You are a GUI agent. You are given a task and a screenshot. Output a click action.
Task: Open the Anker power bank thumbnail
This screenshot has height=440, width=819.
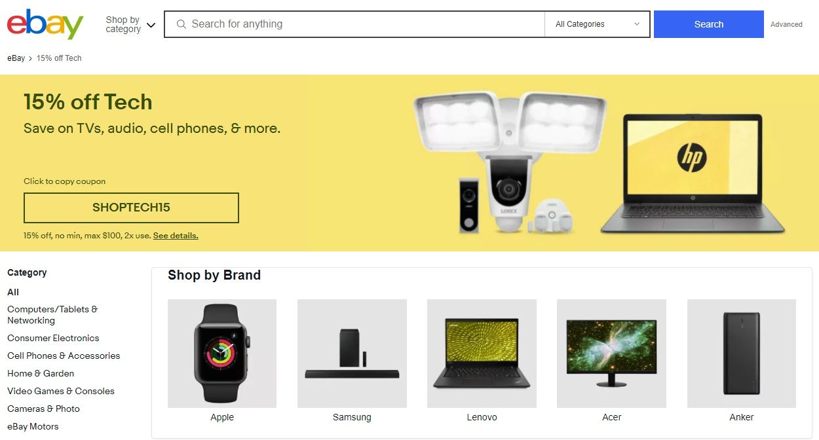pyautogui.click(x=742, y=354)
